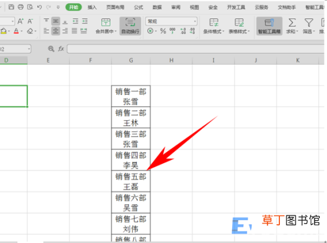Open the 求和 dropdown arrow
The height and width of the screenshot is (243, 327).
tap(297, 31)
